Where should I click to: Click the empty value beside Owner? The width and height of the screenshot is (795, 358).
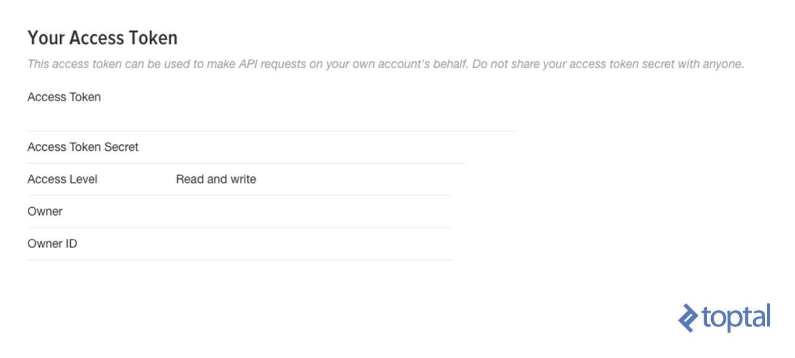pyautogui.click(x=314, y=212)
